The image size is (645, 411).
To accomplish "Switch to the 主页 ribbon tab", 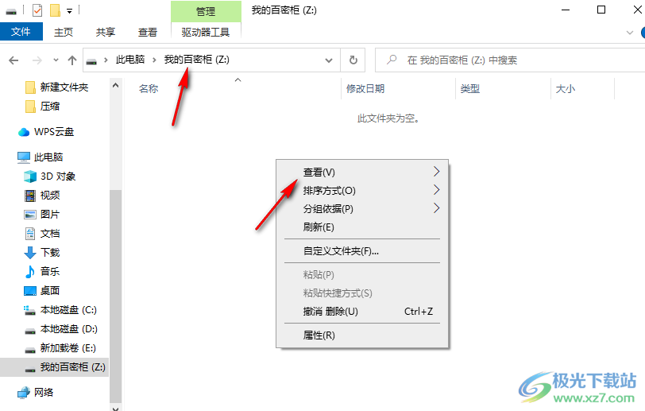I will 64,32.
